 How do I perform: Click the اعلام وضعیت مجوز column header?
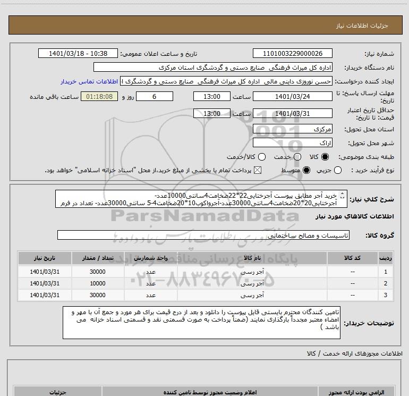pos(210,392)
